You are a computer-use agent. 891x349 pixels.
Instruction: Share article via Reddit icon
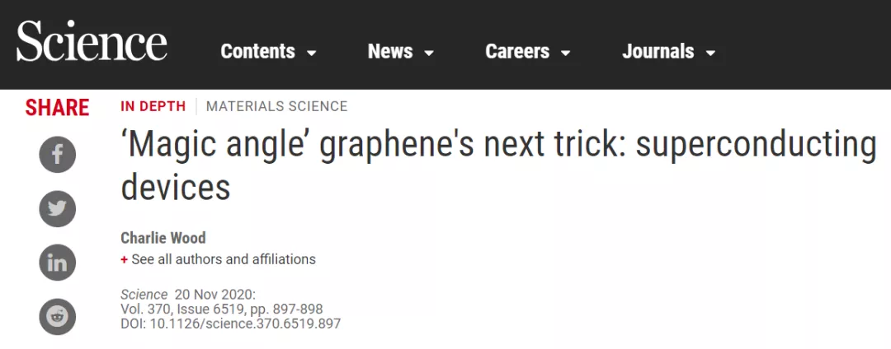tap(58, 316)
